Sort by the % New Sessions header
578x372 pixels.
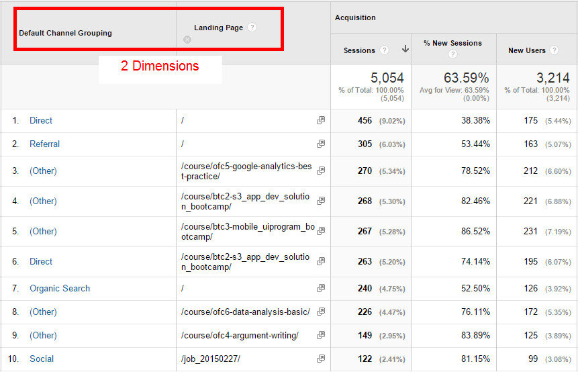point(452,43)
